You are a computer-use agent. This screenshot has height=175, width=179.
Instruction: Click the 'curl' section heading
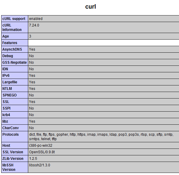(x=91, y=7)
